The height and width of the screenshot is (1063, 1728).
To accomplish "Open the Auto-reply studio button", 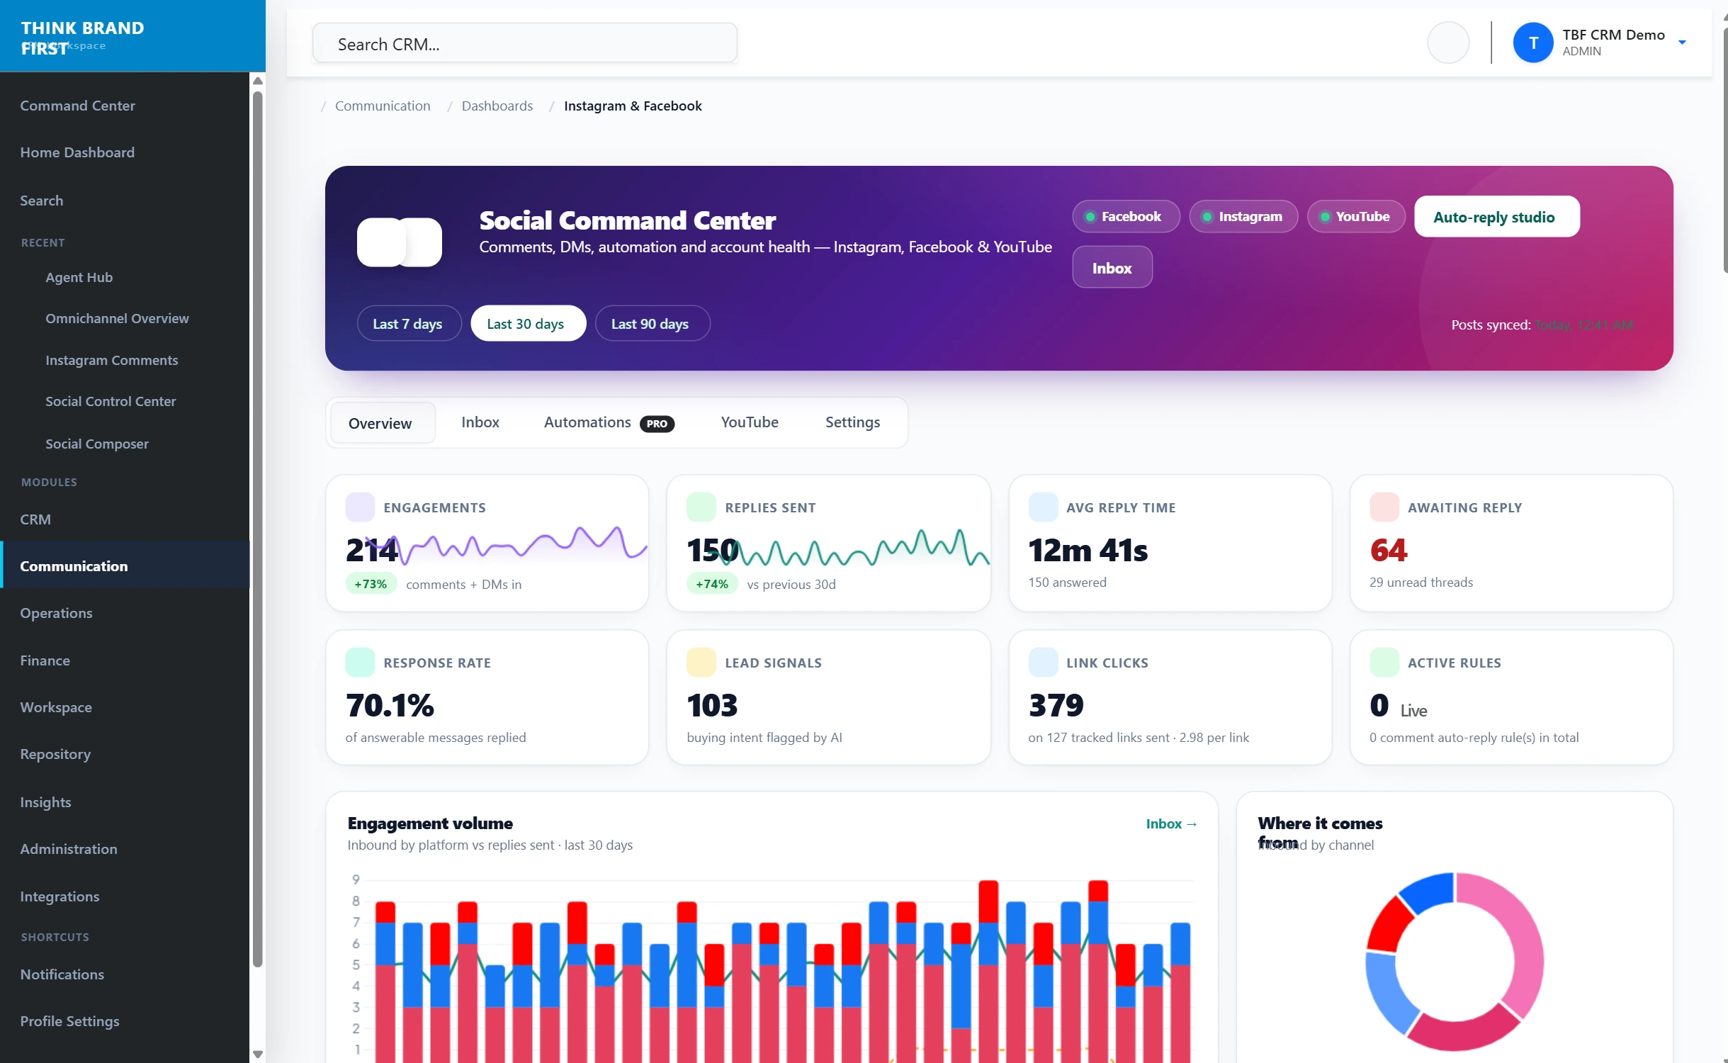I will click(x=1496, y=216).
